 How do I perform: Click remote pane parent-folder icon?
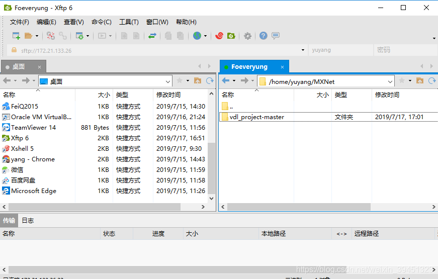420,81
